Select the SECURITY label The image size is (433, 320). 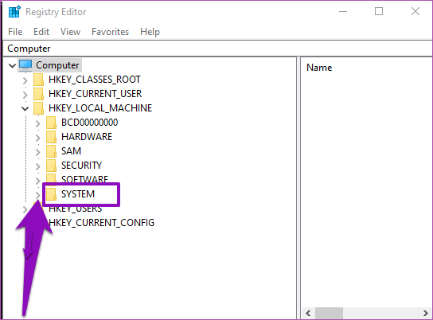[81, 166]
